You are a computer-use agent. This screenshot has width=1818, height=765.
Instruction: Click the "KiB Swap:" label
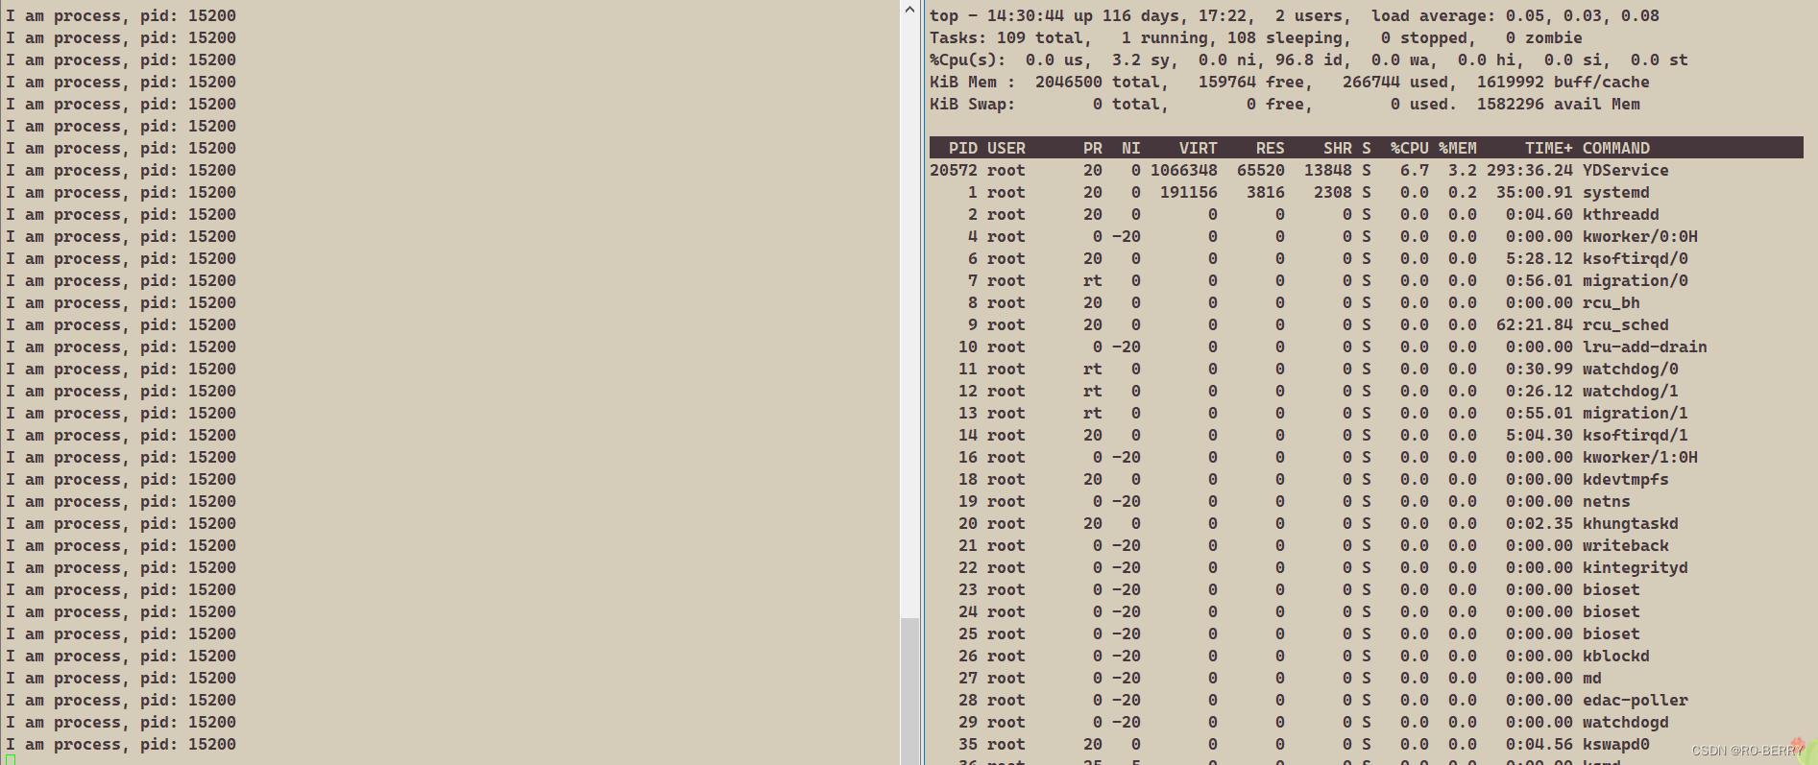972,104
